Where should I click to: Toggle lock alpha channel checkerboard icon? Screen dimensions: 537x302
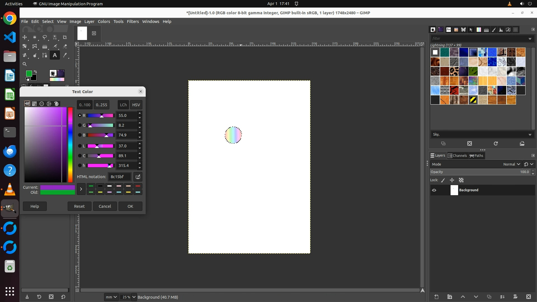461,180
